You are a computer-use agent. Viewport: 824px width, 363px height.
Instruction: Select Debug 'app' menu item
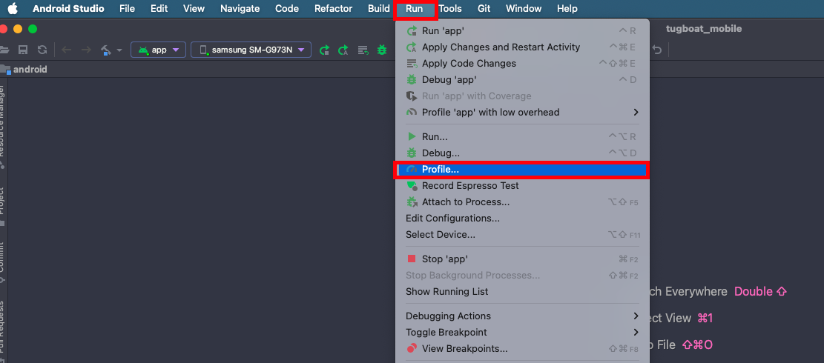(522, 79)
